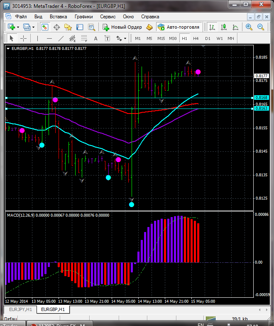The height and width of the screenshot is (326, 274).
Task: Select the Trendline drawing tool
Action: pos(61,38)
